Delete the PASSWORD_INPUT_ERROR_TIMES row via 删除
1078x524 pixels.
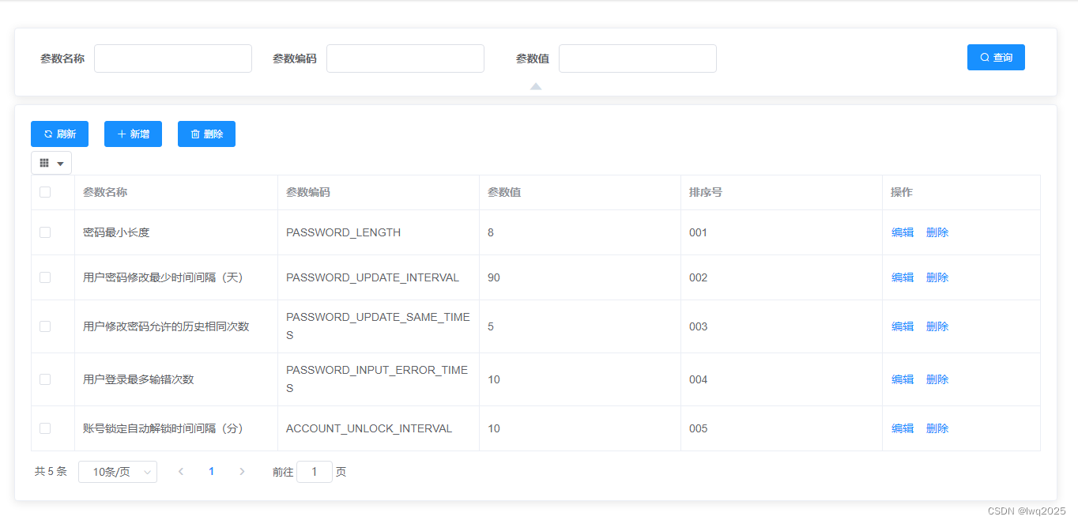[x=937, y=379]
